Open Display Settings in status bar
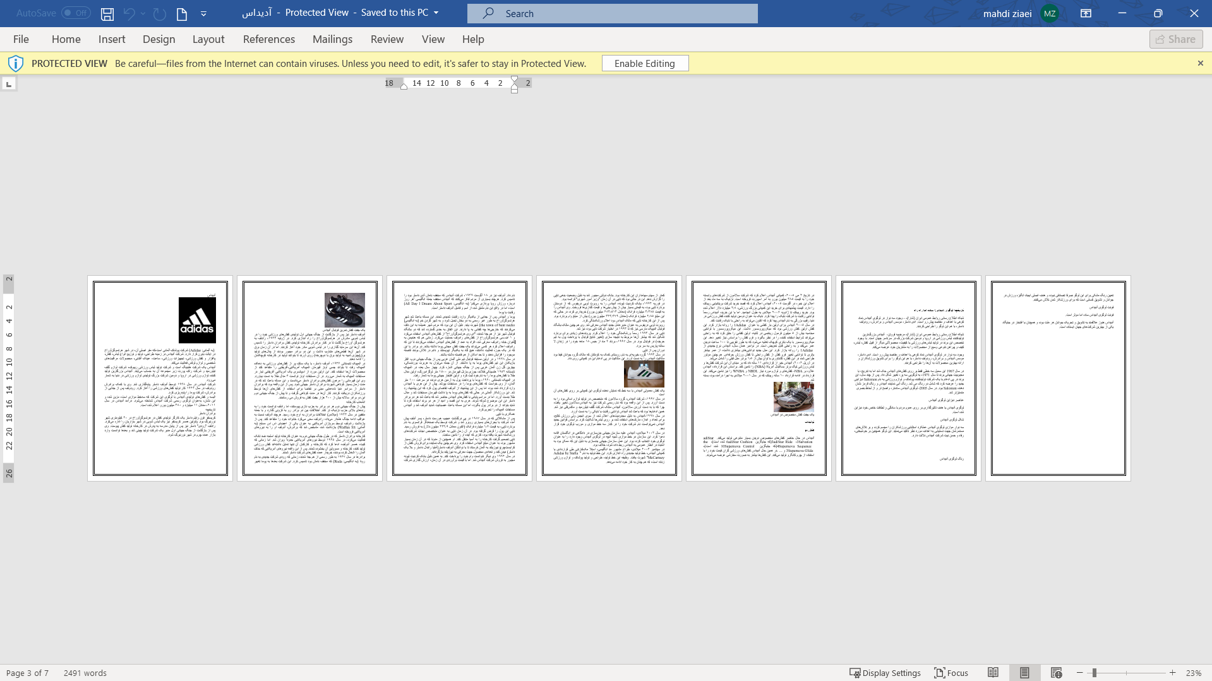Screen dimensions: 1212x681 [x=885, y=673]
